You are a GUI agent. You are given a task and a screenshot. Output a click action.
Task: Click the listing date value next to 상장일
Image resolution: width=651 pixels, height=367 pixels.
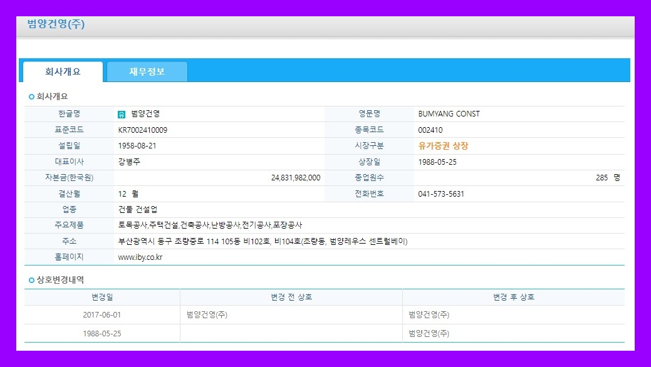click(x=437, y=162)
